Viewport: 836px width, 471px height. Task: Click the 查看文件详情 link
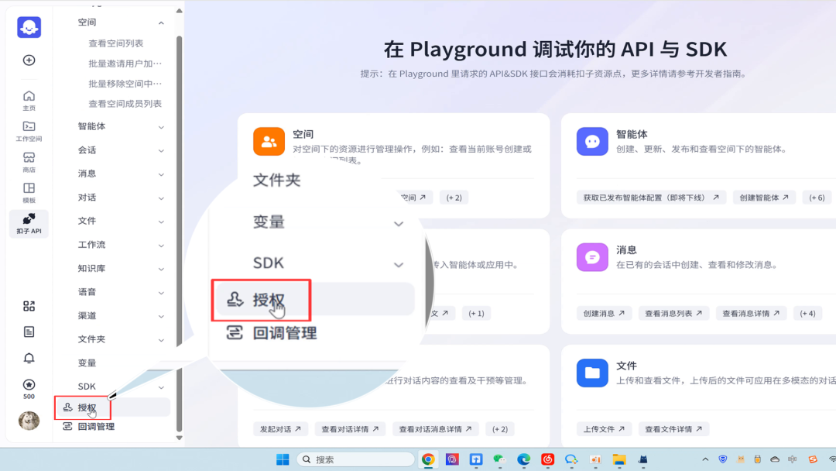click(x=673, y=429)
